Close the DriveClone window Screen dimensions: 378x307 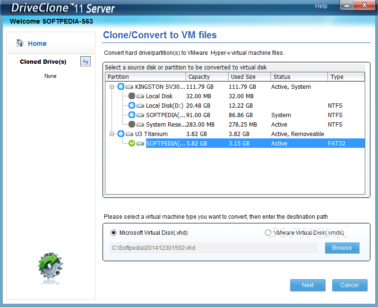click(364, 5)
